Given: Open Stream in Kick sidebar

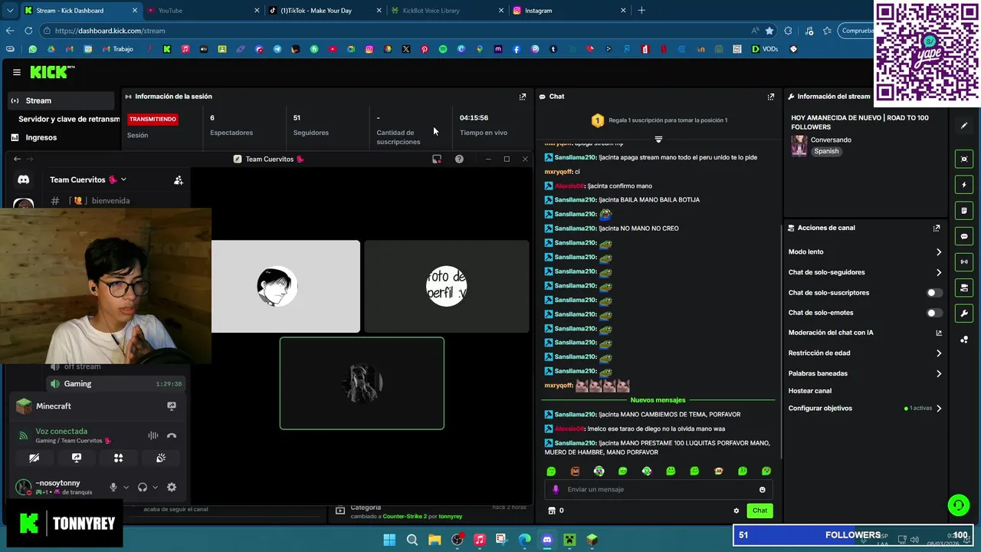Looking at the screenshot, I should coord(61,100).
